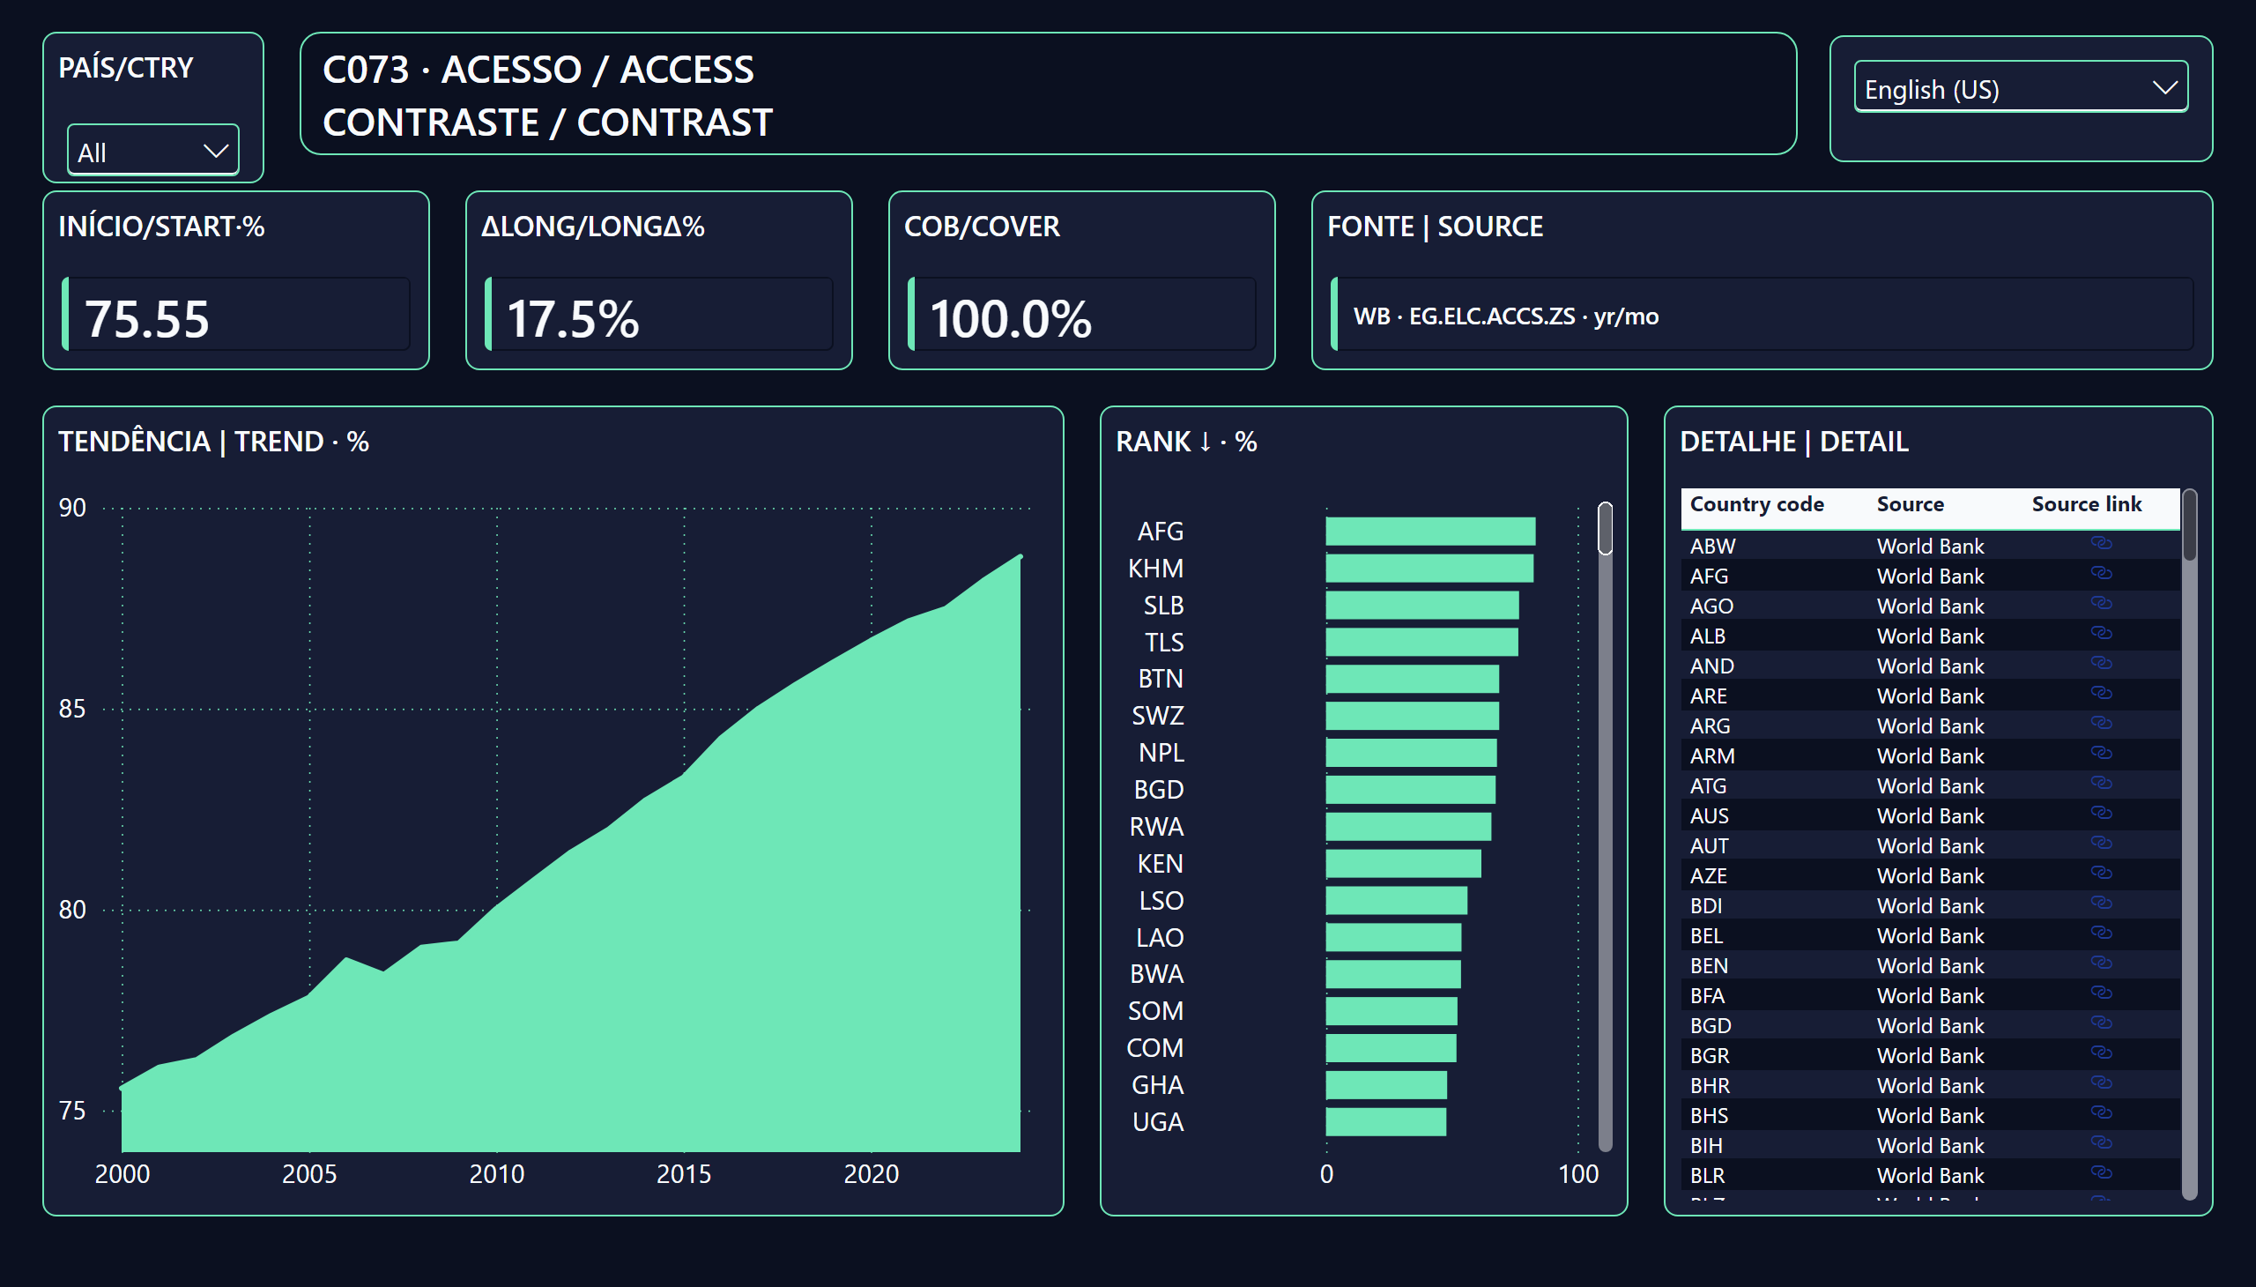This screenshot has width=2256, height=1287.
Task: Open source link icon for AGO row
Action: click(x=2101, y=604)
